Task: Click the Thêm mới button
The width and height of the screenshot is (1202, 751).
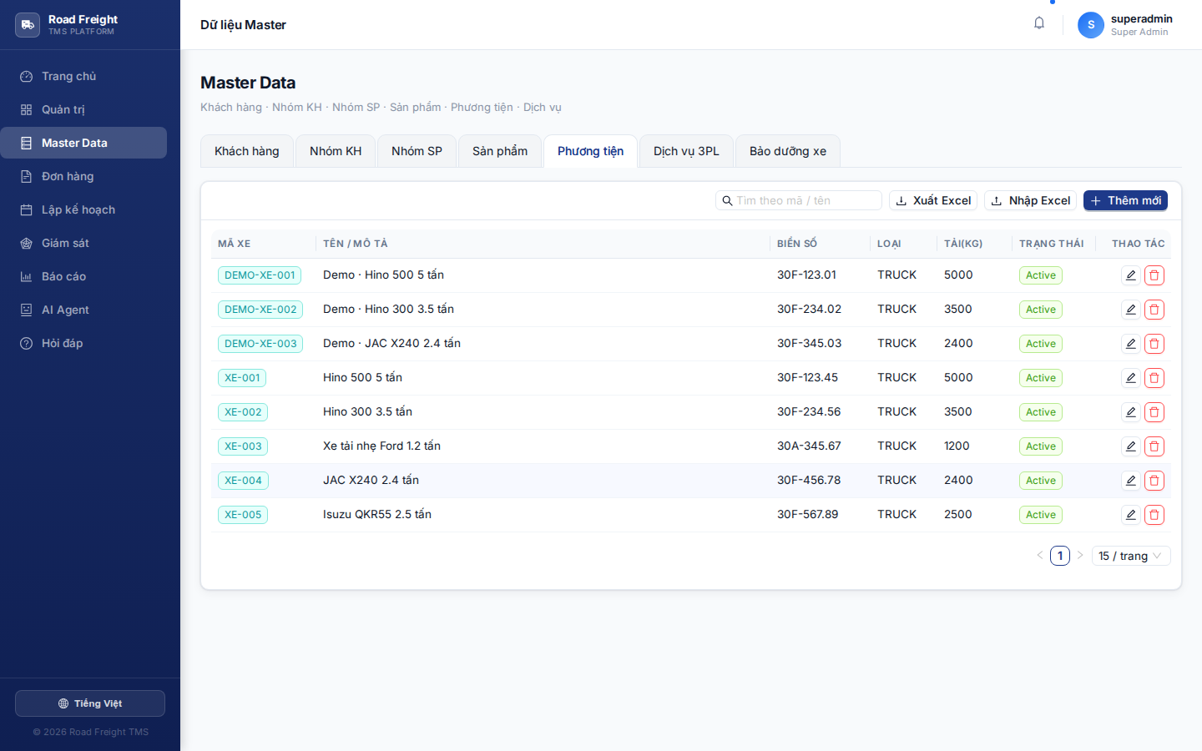Action: coord(1125,200)
